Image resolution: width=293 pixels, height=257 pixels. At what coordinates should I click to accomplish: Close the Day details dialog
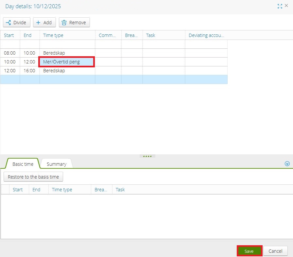pos(287,6)
